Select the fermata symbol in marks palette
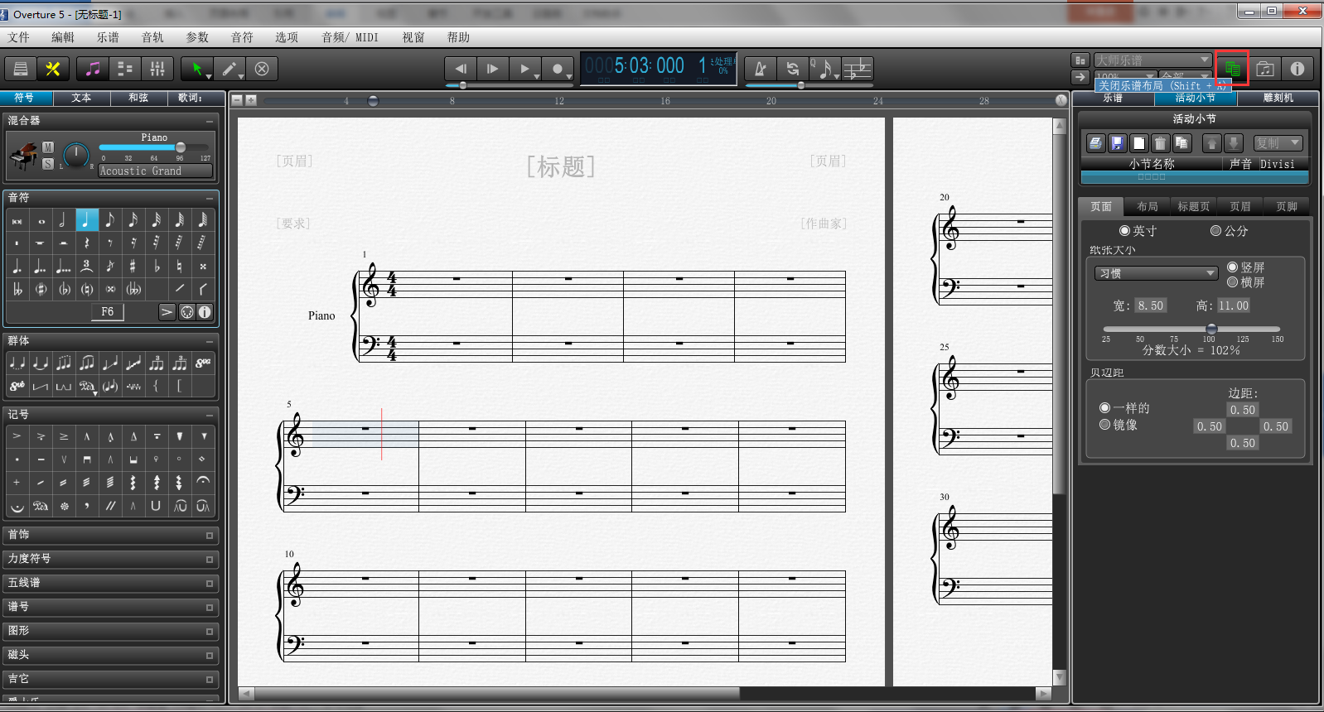The width and height of the screenshot is (1324, 712). coord(203,482)
